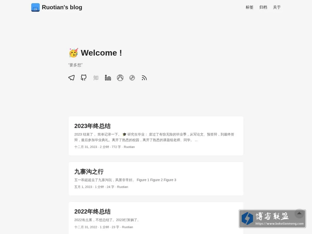This screenshot has width=312, height=234.
Task: Click the 五月 1, 2023 post metadata
Action: 101,187
